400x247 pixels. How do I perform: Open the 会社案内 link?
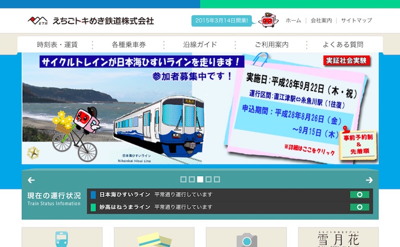pos(321,20)
